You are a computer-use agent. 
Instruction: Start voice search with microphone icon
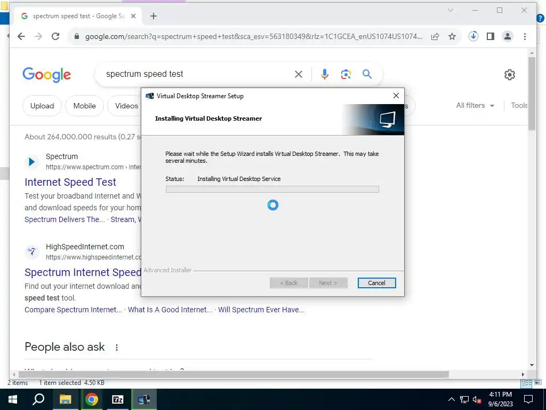(x=325, y=74)
